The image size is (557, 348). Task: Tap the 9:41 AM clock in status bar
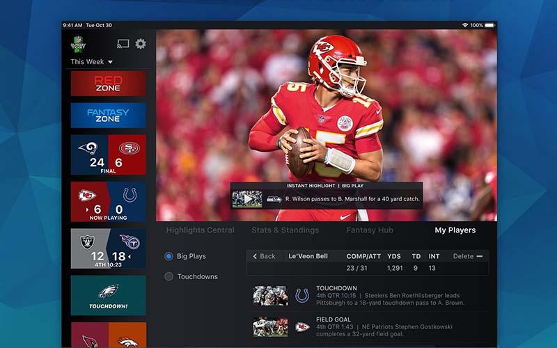tap(72, 25)
